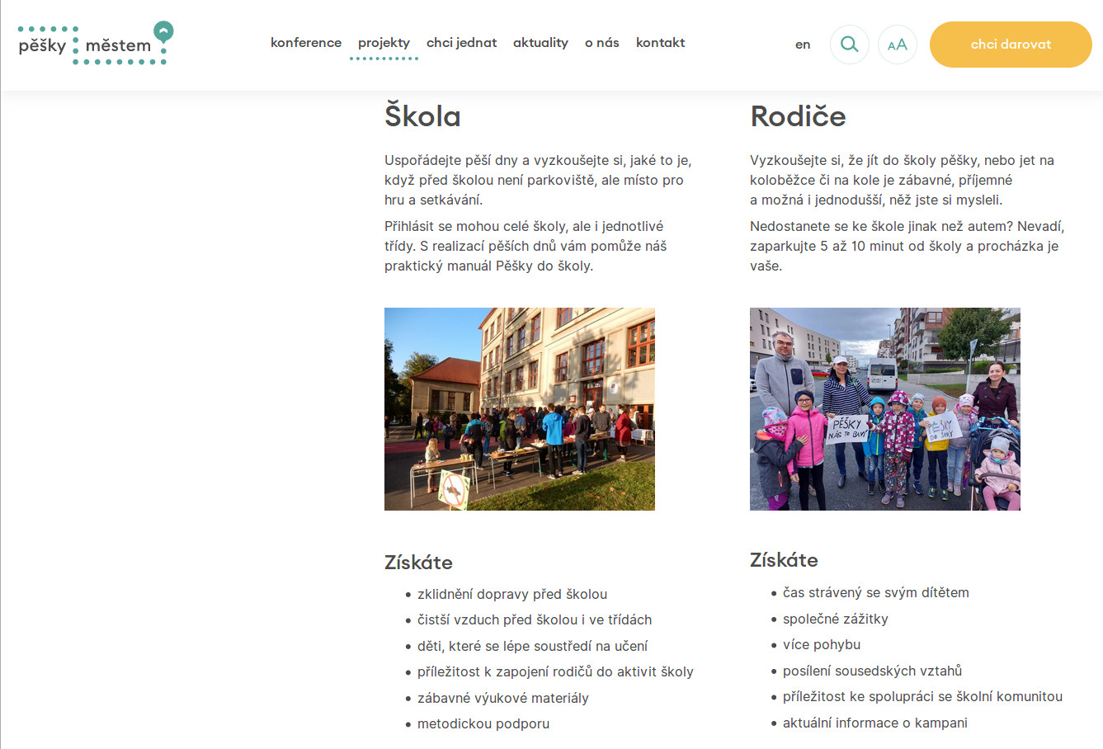1103x749 pixels.
Task: Select 'čistší vzduch před školou i ve třídách'
Action: (x=535, y=619)
